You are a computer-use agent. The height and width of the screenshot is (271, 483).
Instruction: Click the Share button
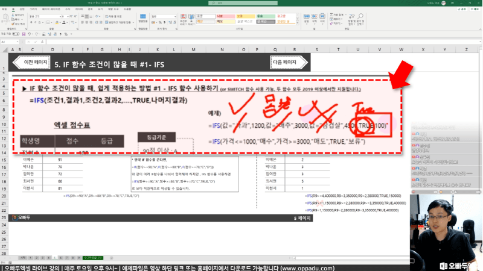pos(462,9)
